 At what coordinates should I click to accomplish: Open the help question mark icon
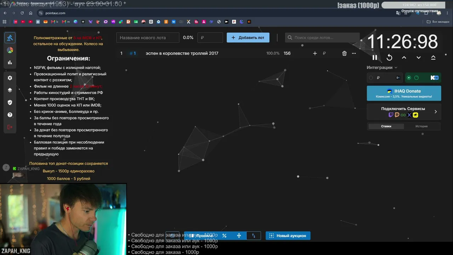click(x=10, y=115)
